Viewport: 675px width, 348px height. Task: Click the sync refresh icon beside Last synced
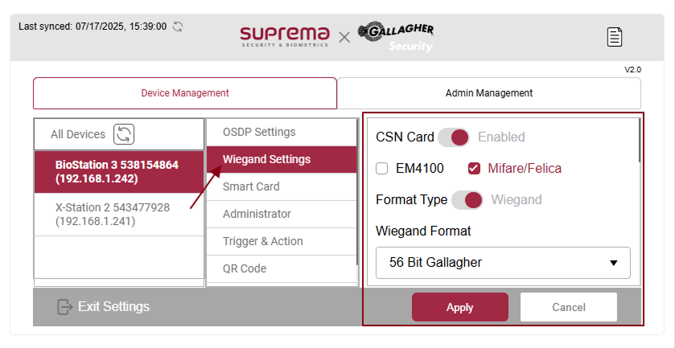point(178,27)
